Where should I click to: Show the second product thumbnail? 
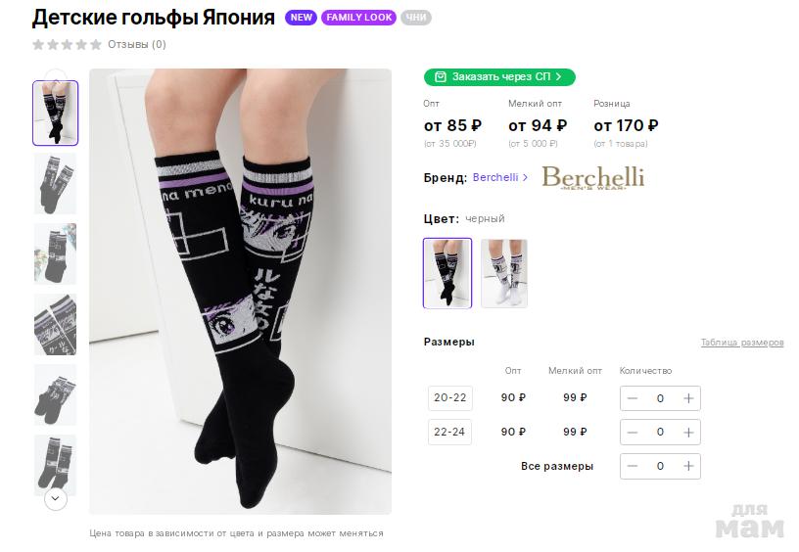pyautogui.click(x=56, y=183)
